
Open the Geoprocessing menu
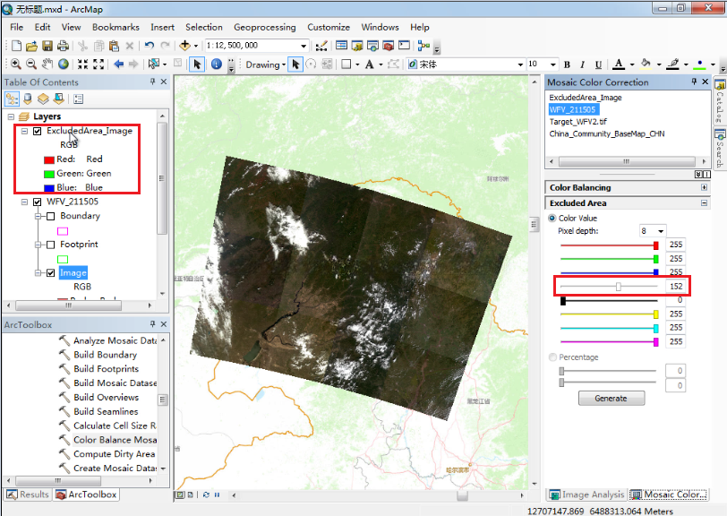point(265,28)
